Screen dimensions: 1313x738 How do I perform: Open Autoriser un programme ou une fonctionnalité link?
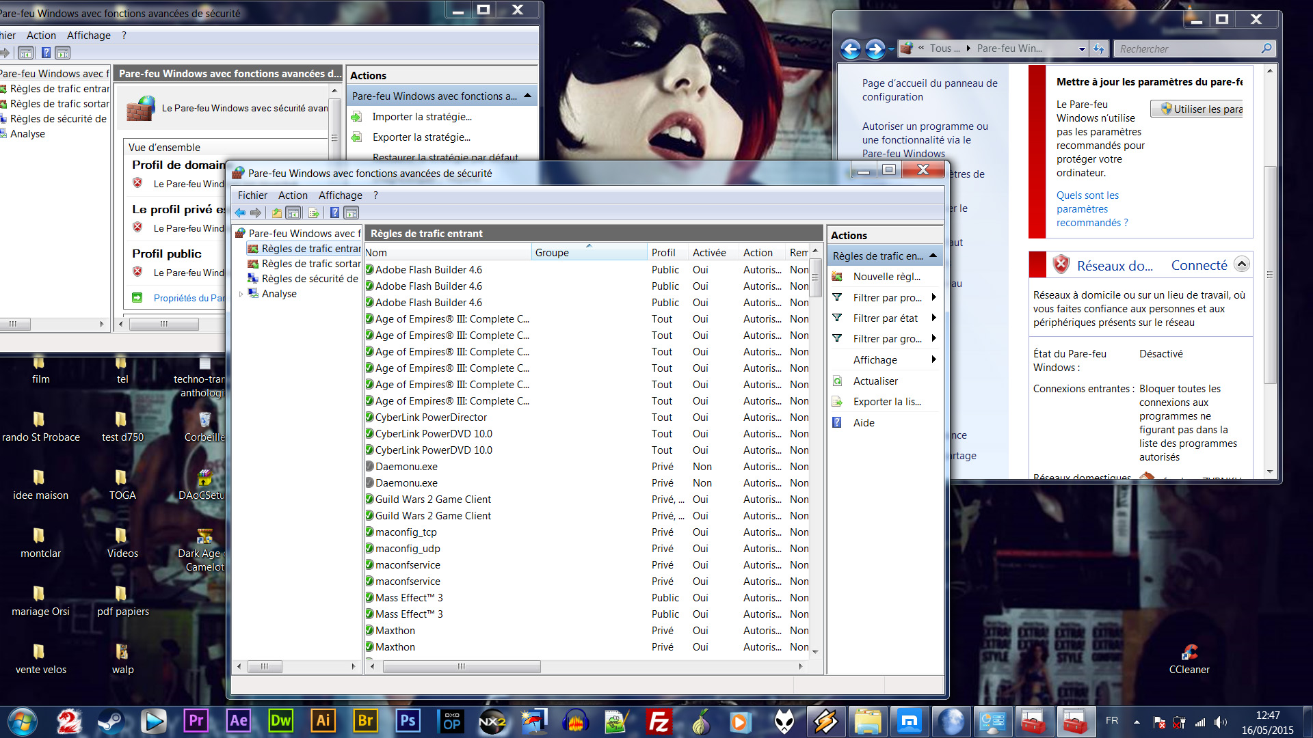[x=925, y=140]
